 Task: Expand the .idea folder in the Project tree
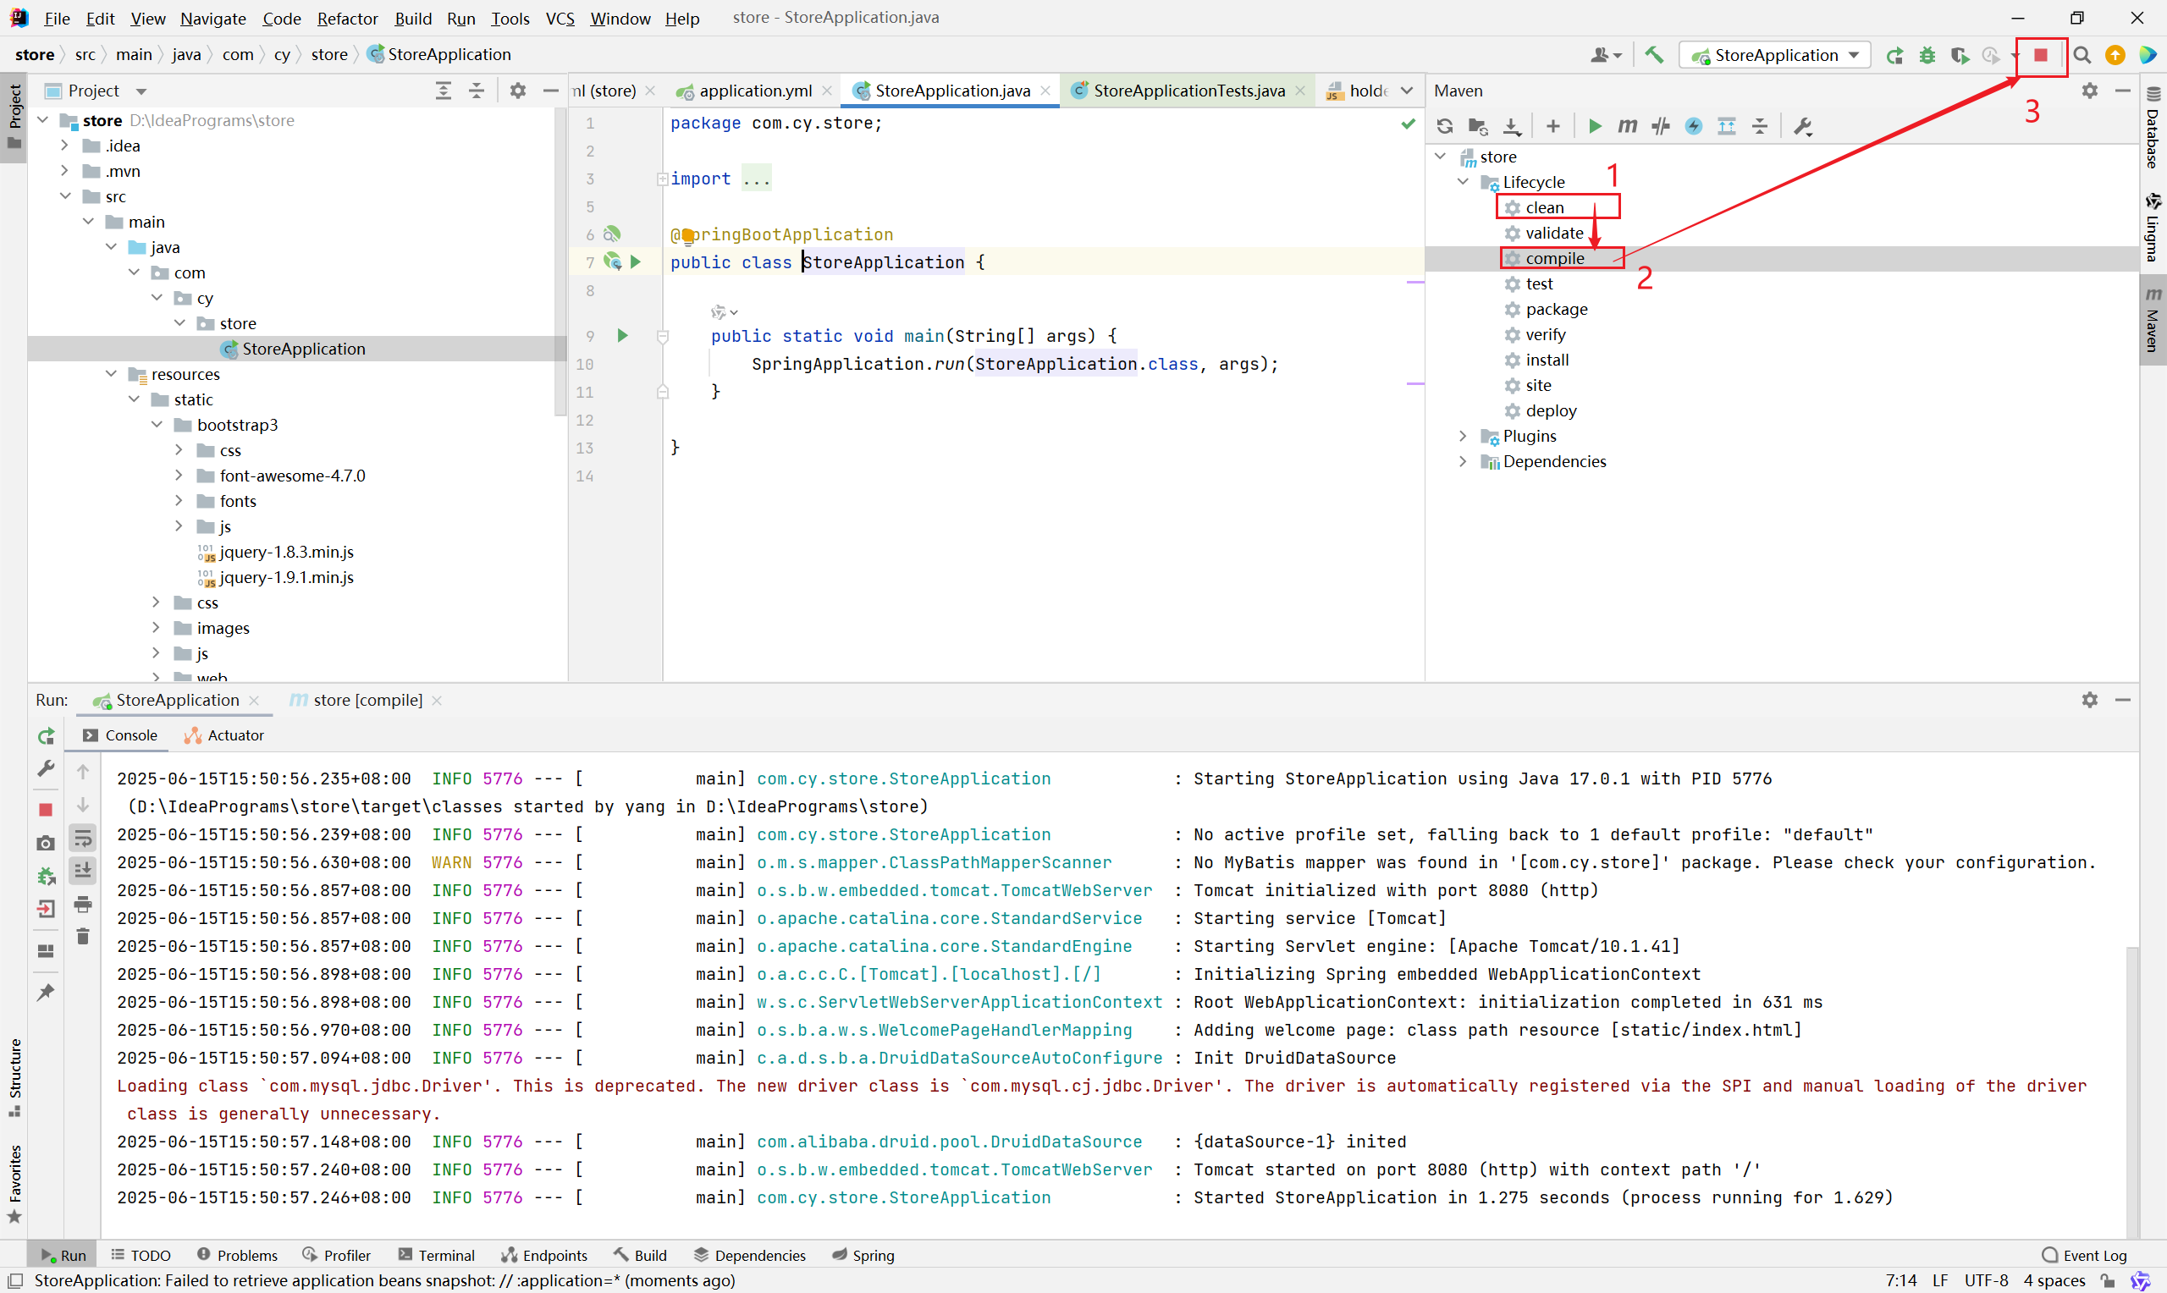(x=64, y=146)
